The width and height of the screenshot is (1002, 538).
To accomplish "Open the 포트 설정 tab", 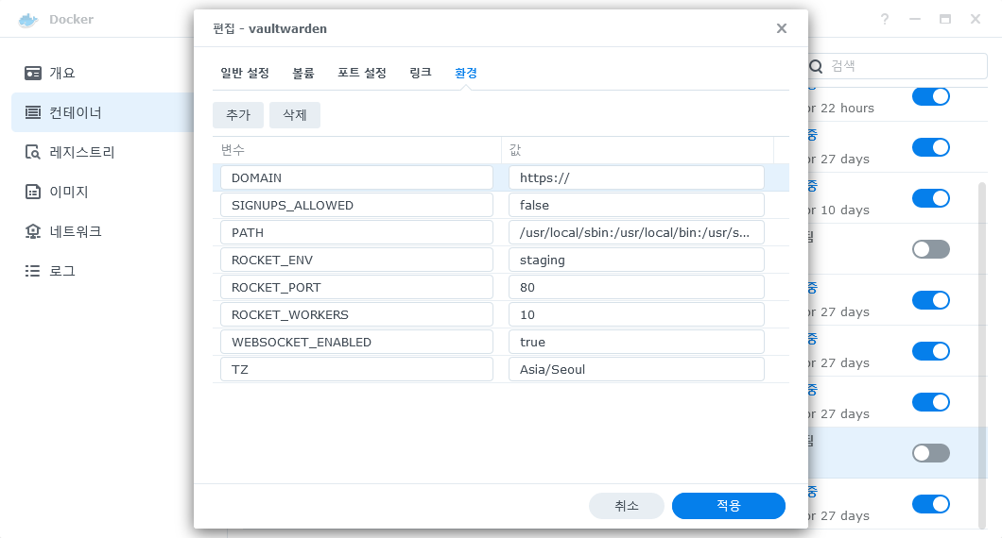I will coord(362,73).
